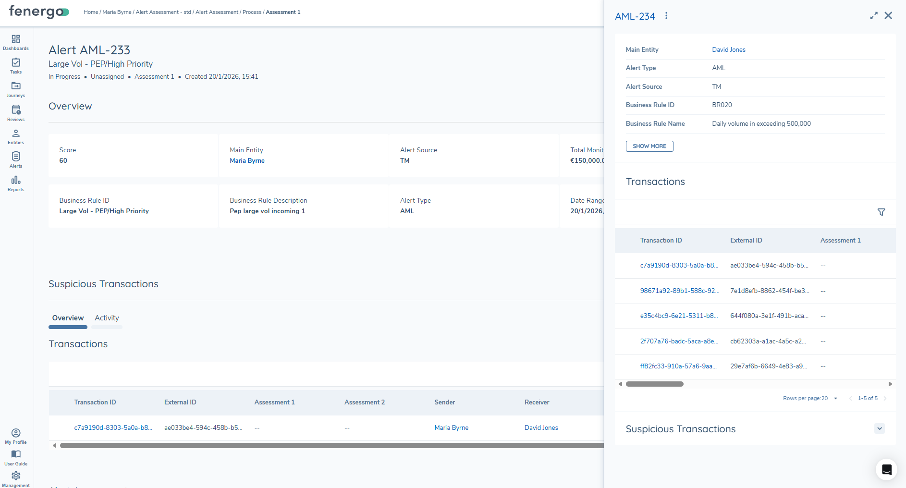
Task: Click the scroll right arrow in side panel
Action: coord(890,384)
